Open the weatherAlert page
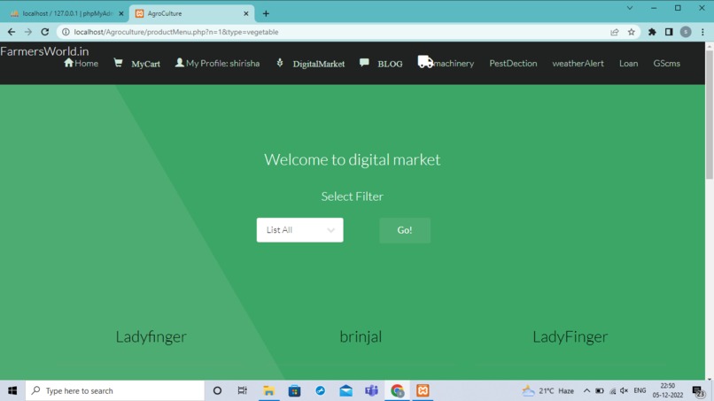Viewport: 714px width, 401px height. coord(578,63)
